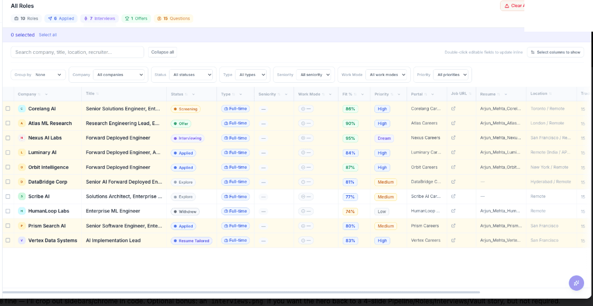
Task: Sort by the Company column sort icon
Action: click(x=40, y=94)
